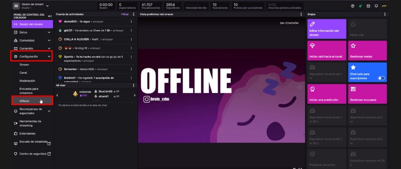Image resolution: width=401 pixels, height=169 pixels.
Task: Click the Contenido icon
Action: pyautogui.click(x=15, y=48)
